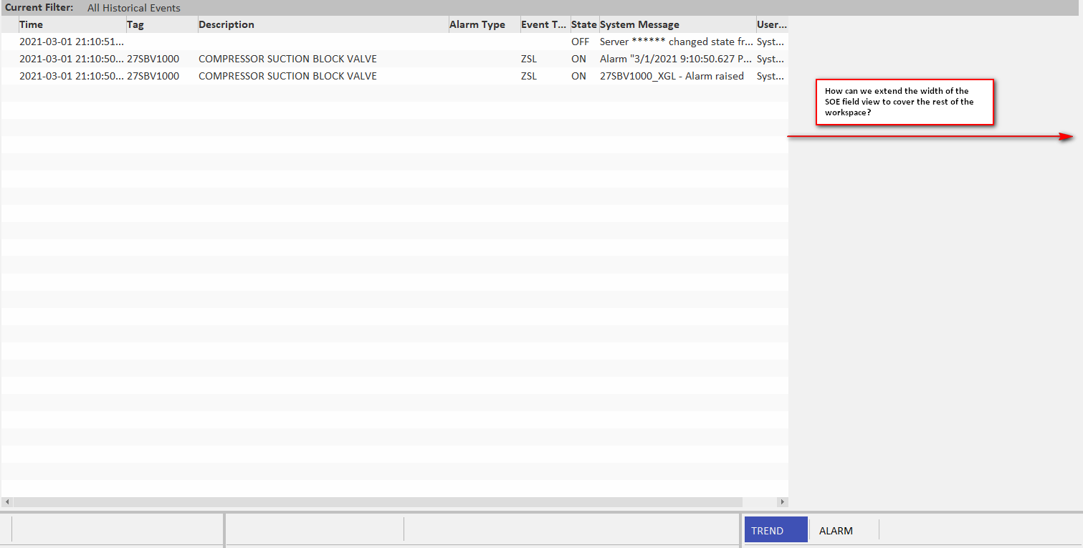Image resolution: width=1083 pixels, height=548 pixels.
Task: Click ON state in the Alarm raised row
Action: [578, 76]
